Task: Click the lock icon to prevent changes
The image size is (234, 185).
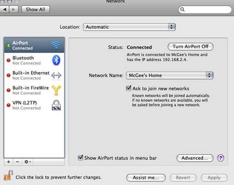Action: coord(8,175)
